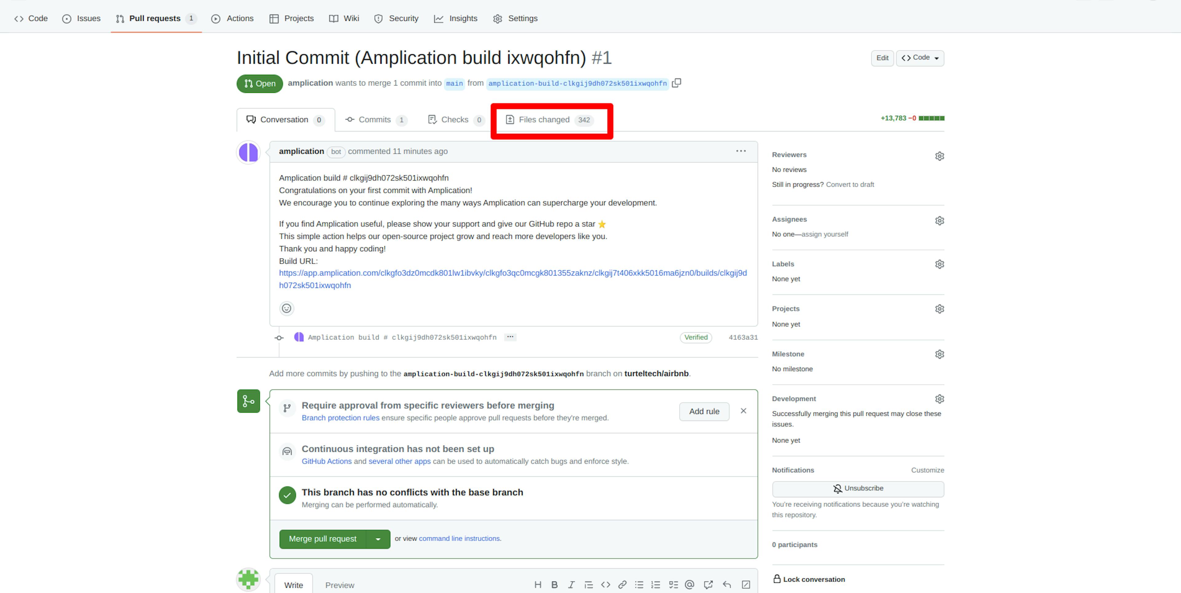
Task: Switch to the Commits tab
Action: click(x=376, y=120)
